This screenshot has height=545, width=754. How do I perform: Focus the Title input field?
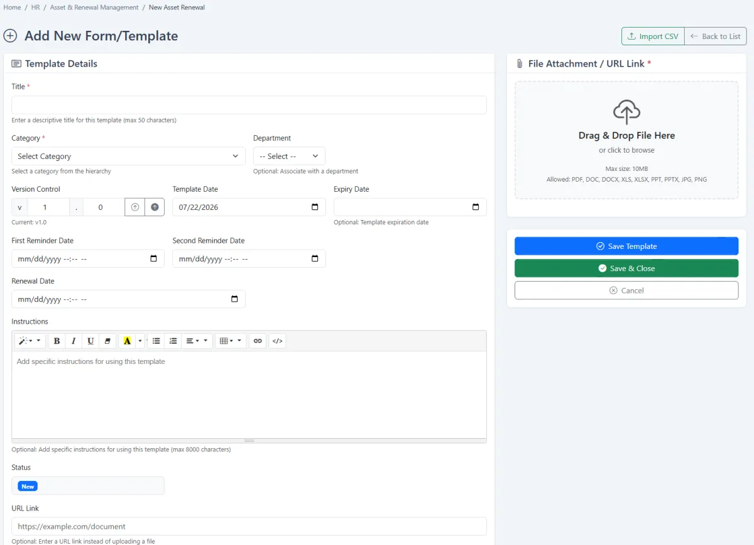point(249,105)
